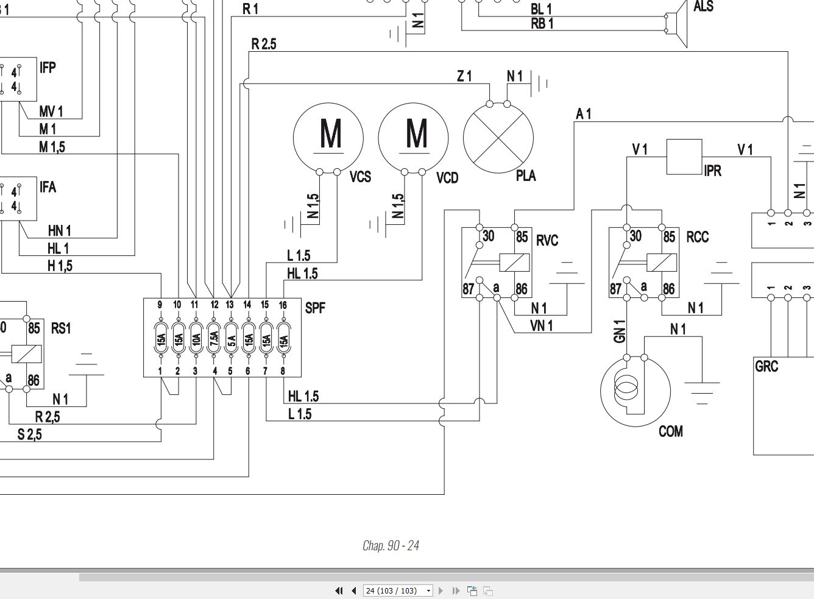This screenshot has height=599, width=814.
Task: Click the ALS speaker label
Action: (x=703, y=7)
